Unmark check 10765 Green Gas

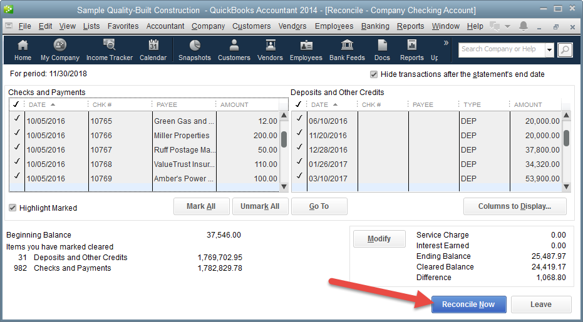(17, 118)
